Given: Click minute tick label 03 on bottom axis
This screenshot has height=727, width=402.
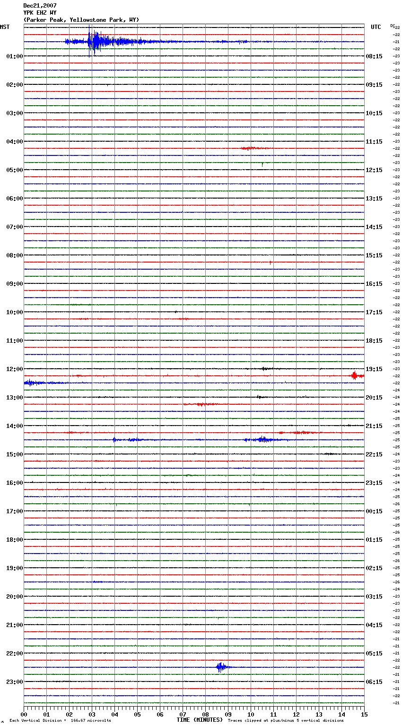Looking at the screenshot, I should 92,714.
